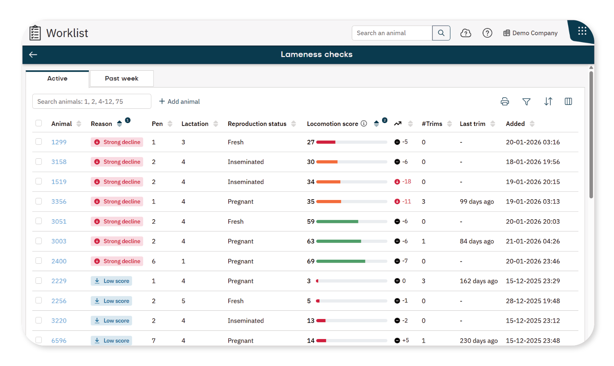The height and width of the screenshot is (366, 614).
Task: Sort by the Last trim column arrows
Action: [x=493, y=124]
